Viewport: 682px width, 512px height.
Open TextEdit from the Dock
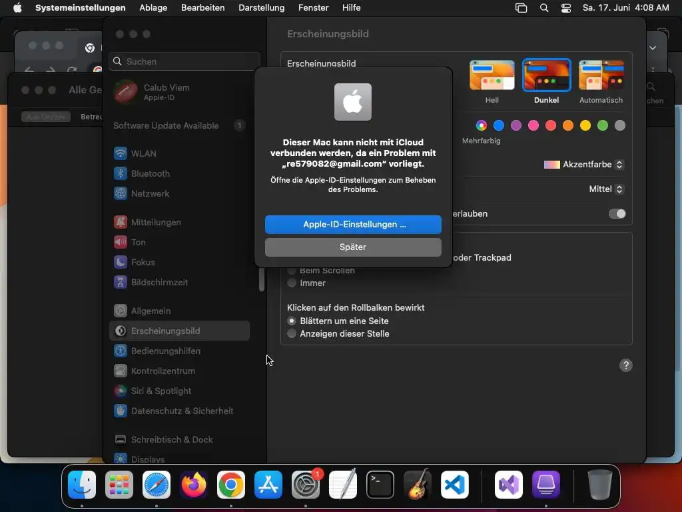coord(343,485)
